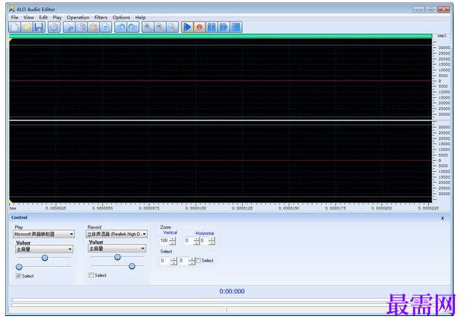Increase the Vertical zoom value
Viewport: 470px width, 328px height.
coord(173,239)
